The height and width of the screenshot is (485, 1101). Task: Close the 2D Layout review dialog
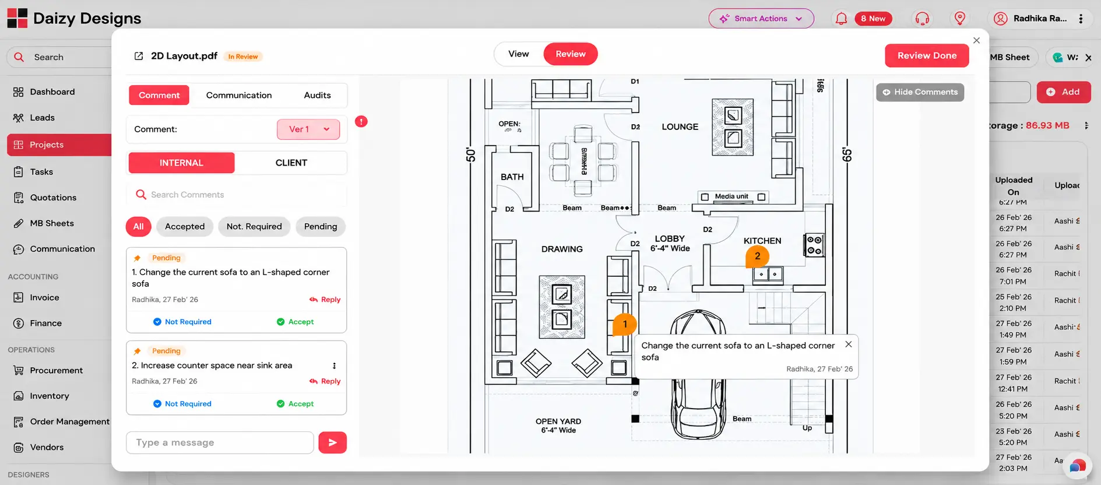977,40
